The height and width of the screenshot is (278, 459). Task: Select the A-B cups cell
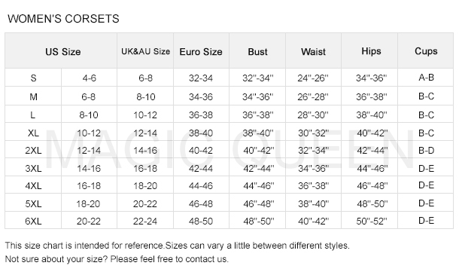[x=426, y=78]
